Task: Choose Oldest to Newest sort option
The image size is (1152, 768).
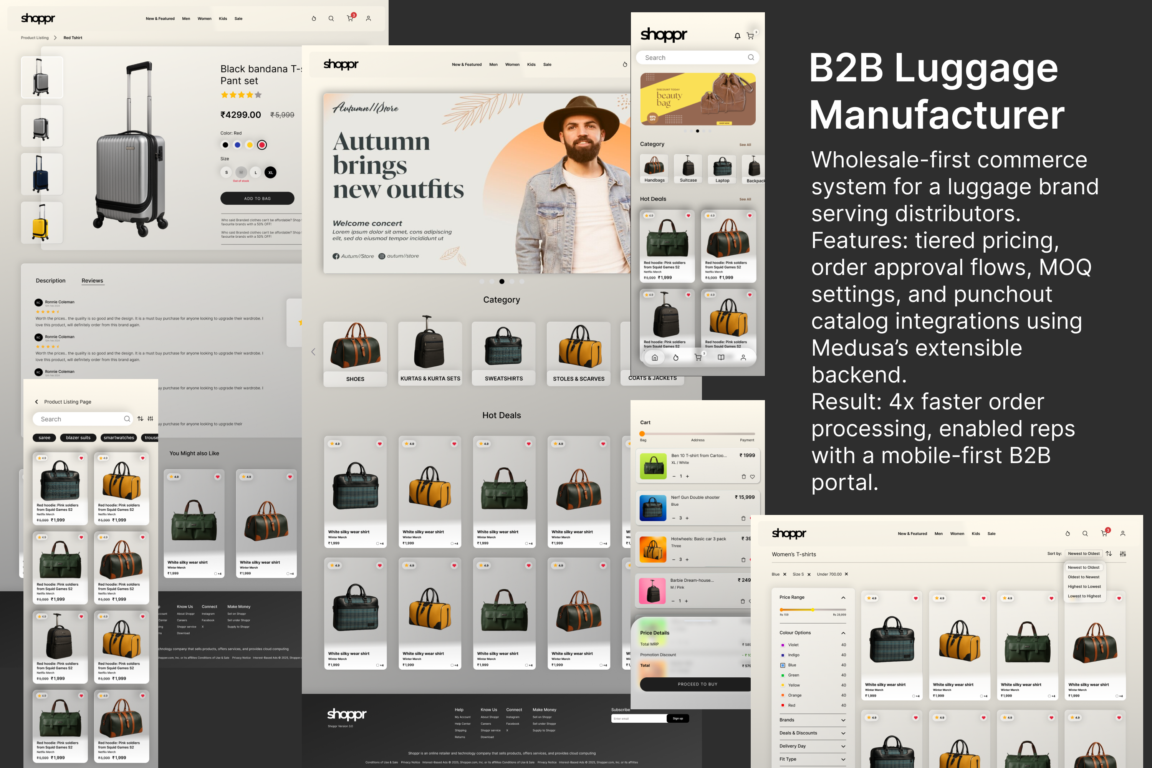Action: pos(1083,577)
